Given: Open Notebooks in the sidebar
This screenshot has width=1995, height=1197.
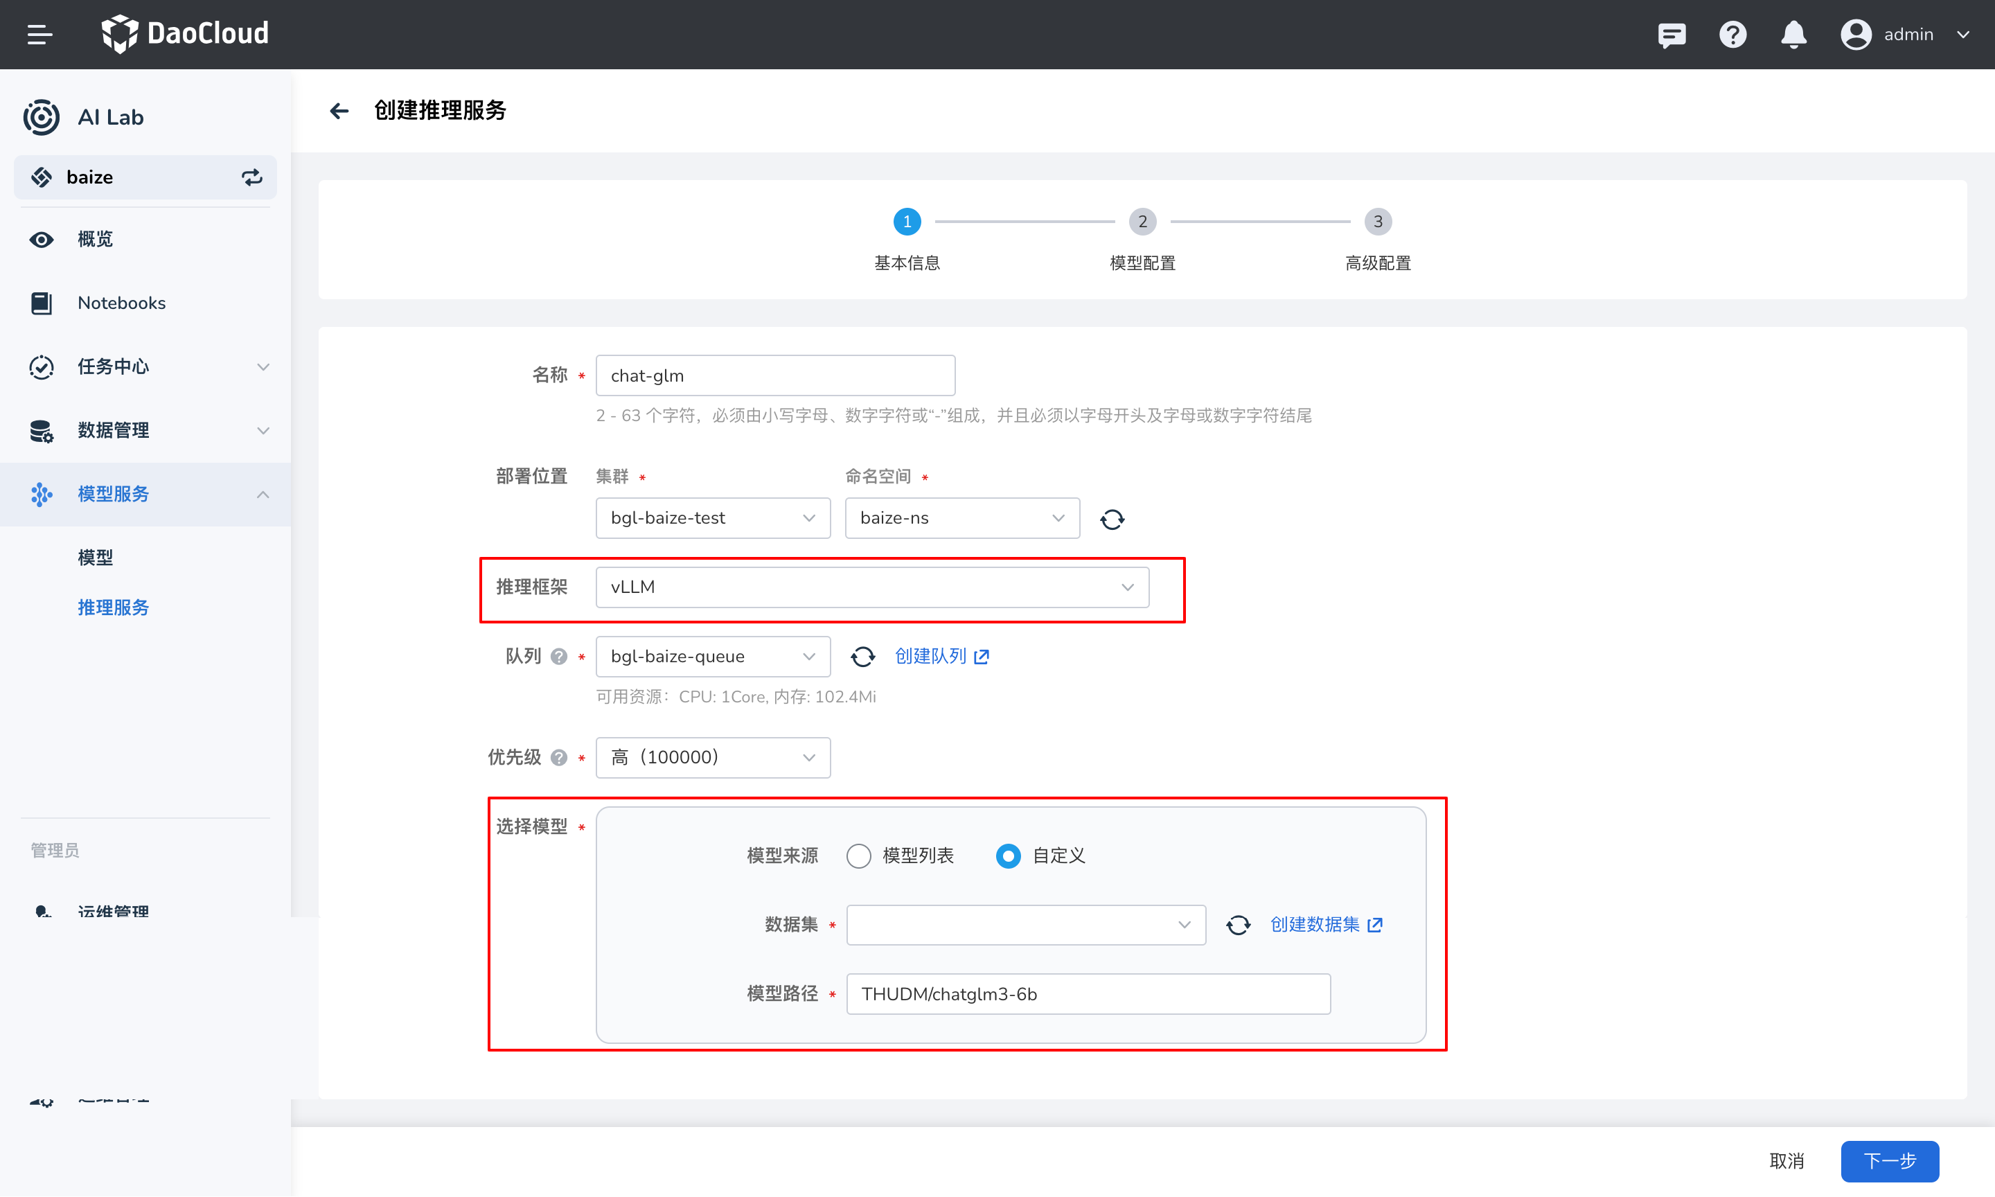Looking at the screenshot, I should [x=121, y=303].
